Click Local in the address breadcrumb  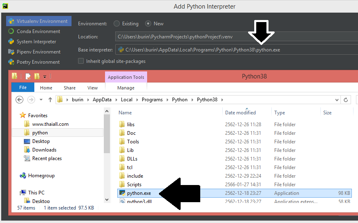pyautogui.click(x=127, y=100)
